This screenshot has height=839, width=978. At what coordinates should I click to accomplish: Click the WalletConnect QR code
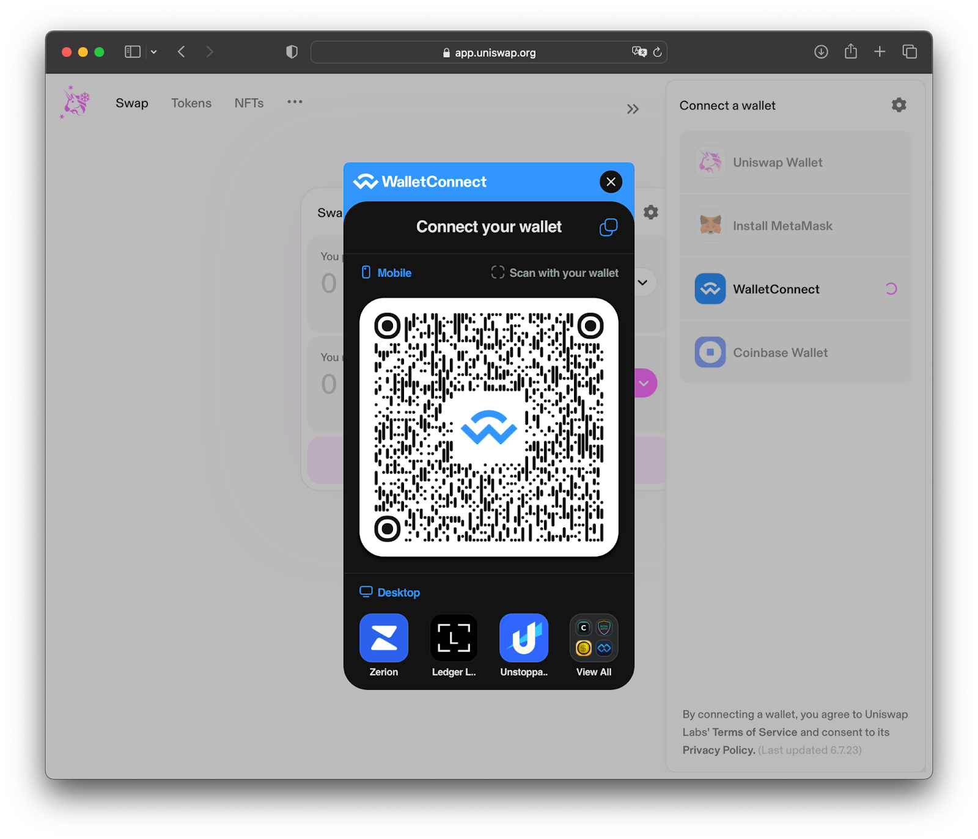[489, 427]
